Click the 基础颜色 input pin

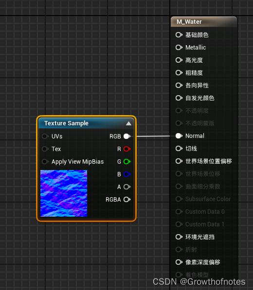pyautogui.click(x=179, y=35)
